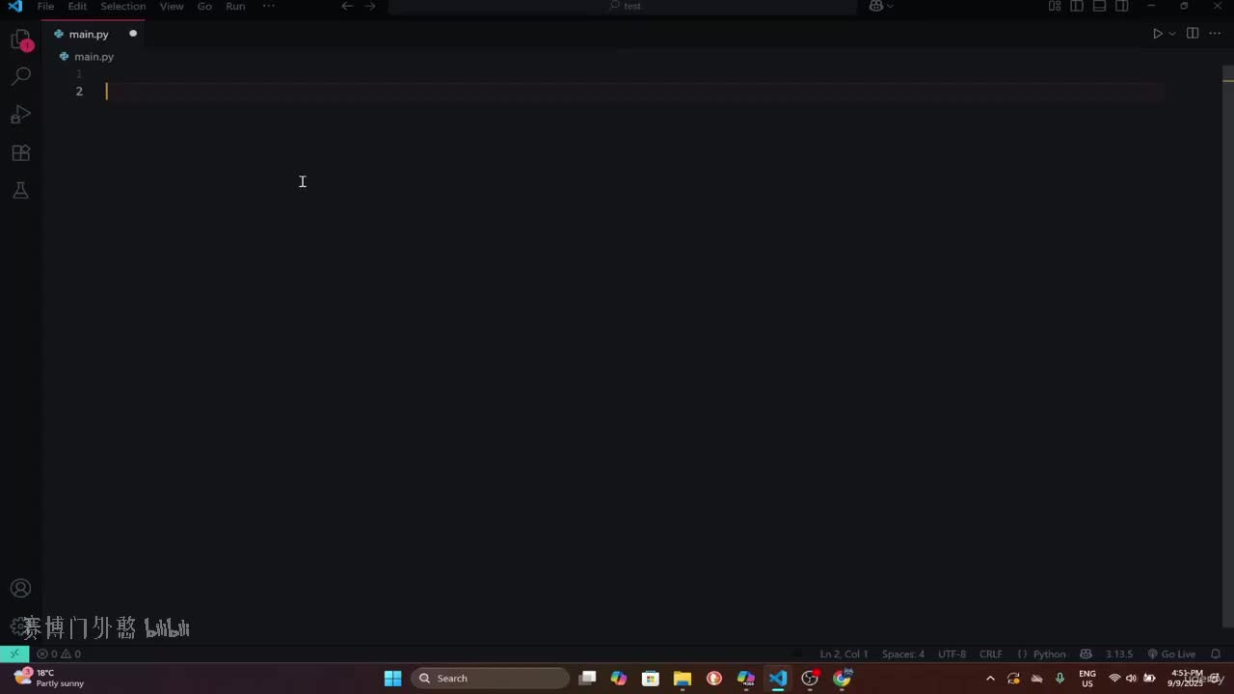Open the File menu

coord(45,6)
